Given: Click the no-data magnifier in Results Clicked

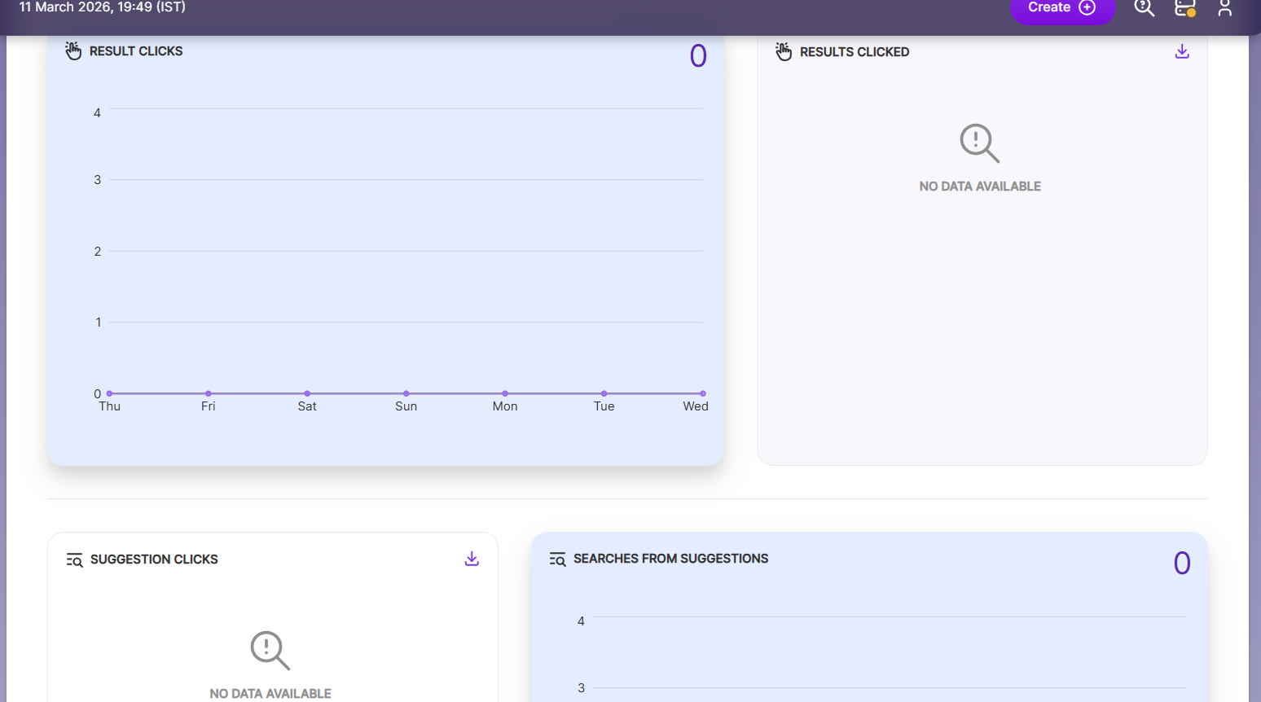Looking at the screenshot, I should [980, 143].
